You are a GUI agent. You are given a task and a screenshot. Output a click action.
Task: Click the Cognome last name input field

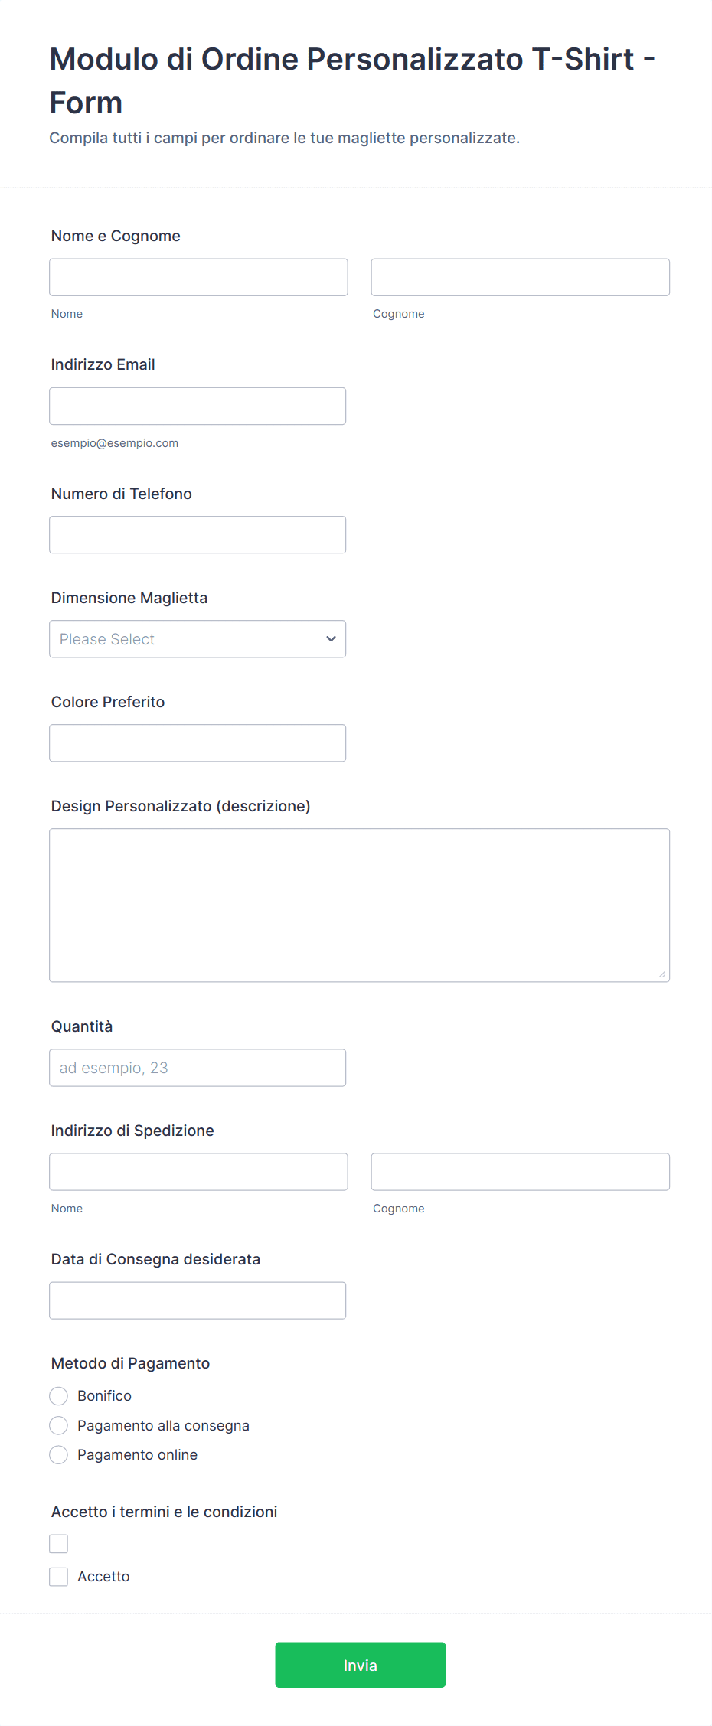coord(520,277)
